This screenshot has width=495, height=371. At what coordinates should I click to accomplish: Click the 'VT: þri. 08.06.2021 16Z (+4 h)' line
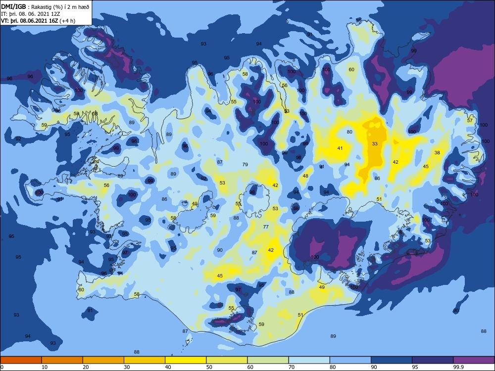pos(38,21)
